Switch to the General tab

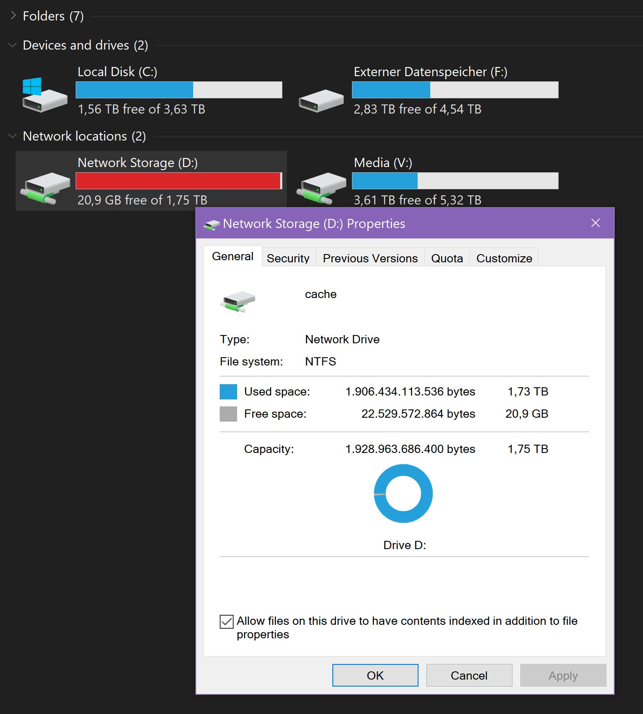(x=233, y=256)
